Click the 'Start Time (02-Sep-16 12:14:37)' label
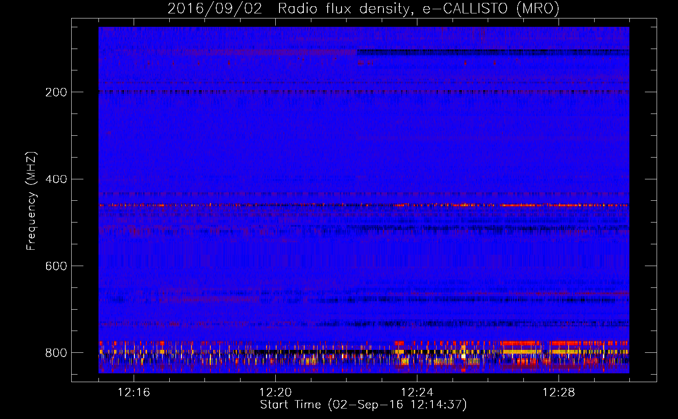 tap(363, 405)
